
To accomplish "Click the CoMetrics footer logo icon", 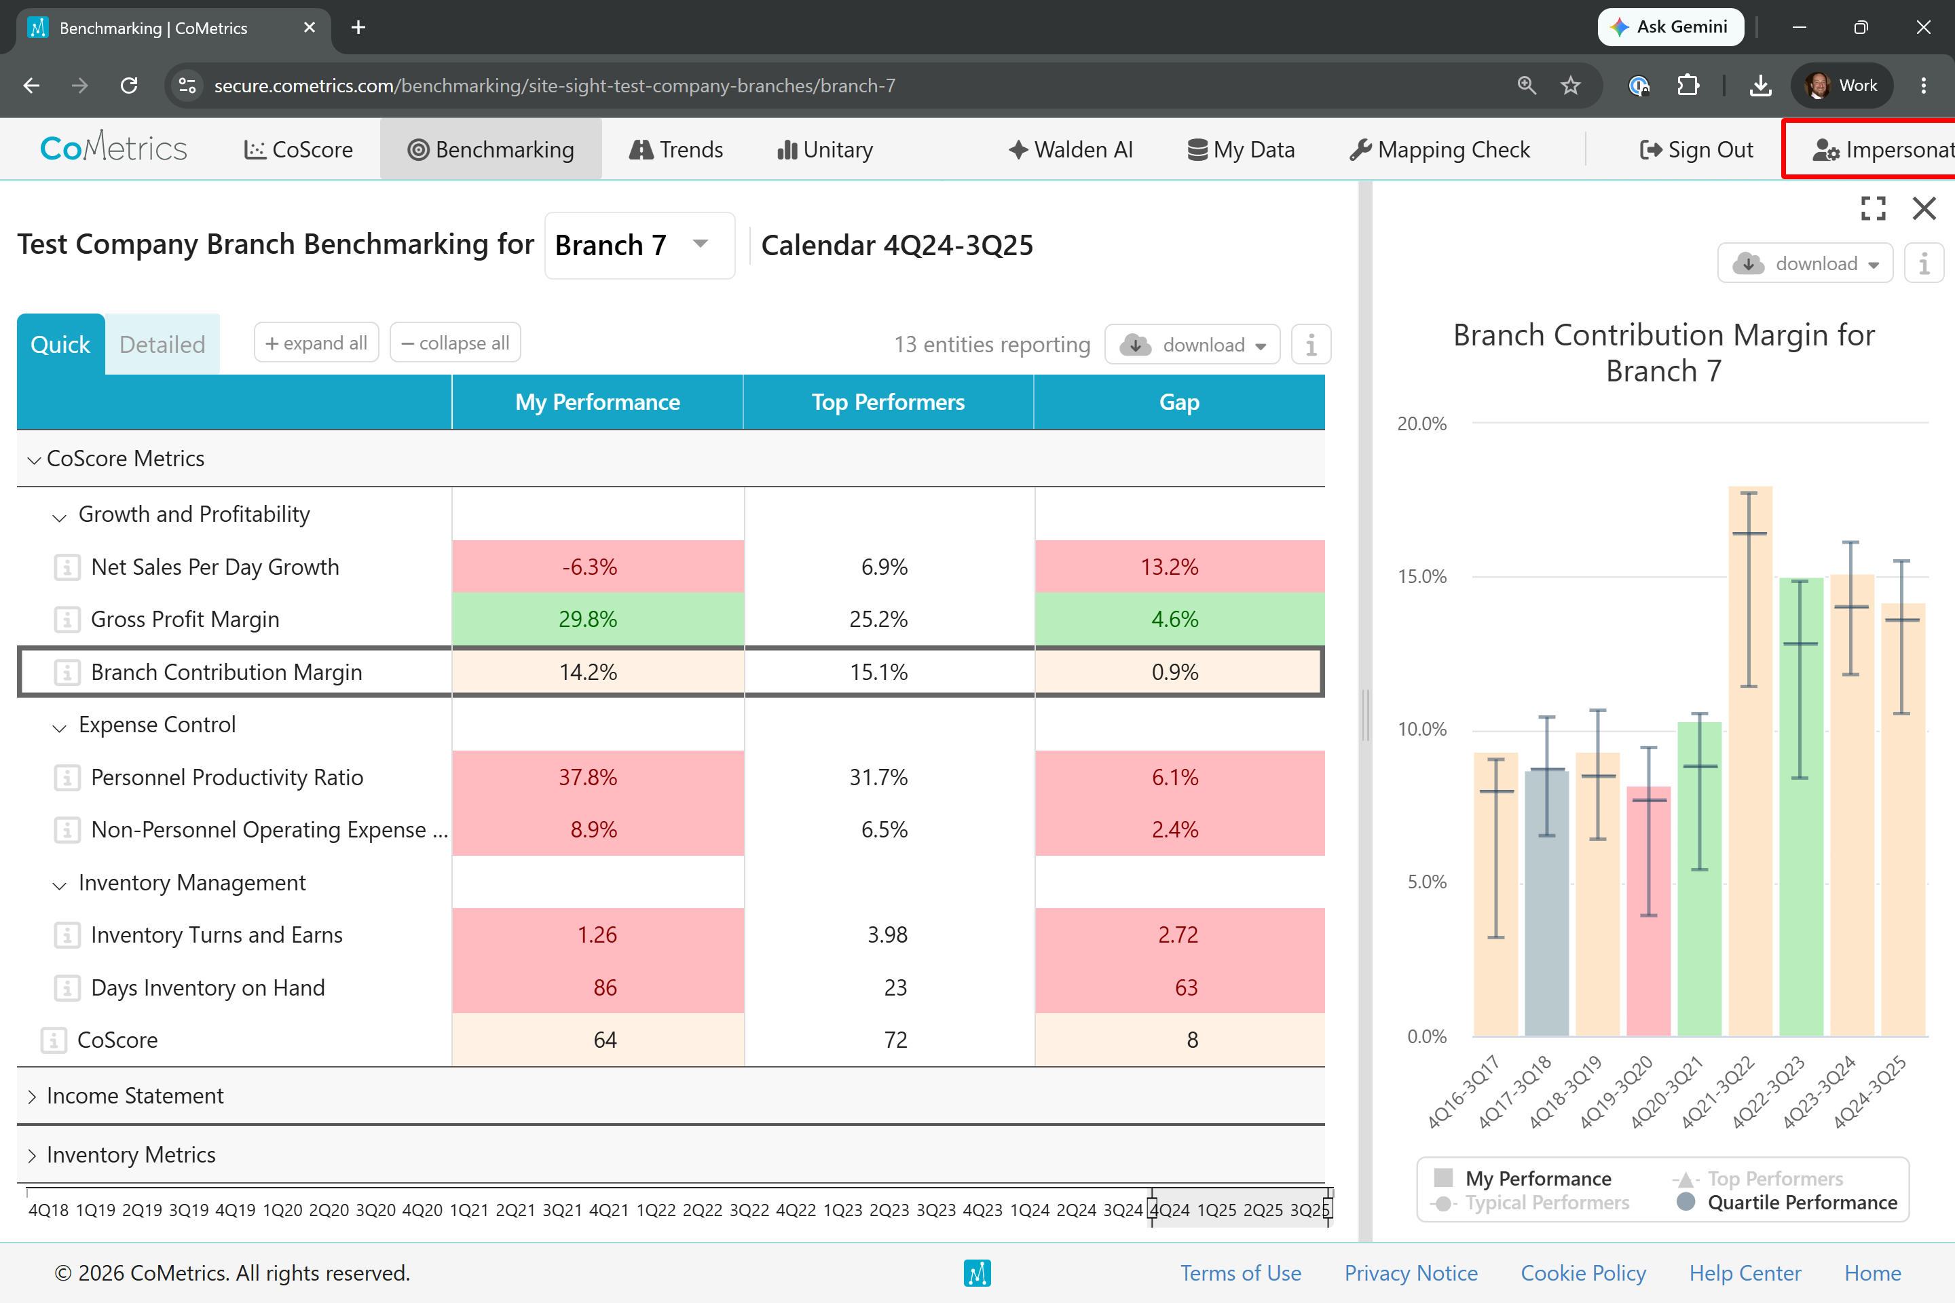I will pos(977,1273).
